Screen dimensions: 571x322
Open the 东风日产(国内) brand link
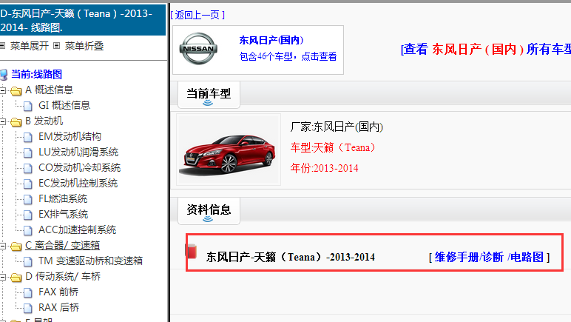tap(271, 40)
